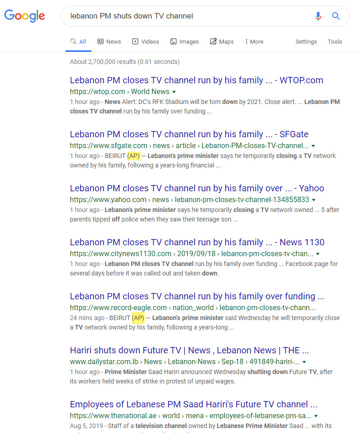
Task: Open the SFGate article link
Action: click(189, 135)
